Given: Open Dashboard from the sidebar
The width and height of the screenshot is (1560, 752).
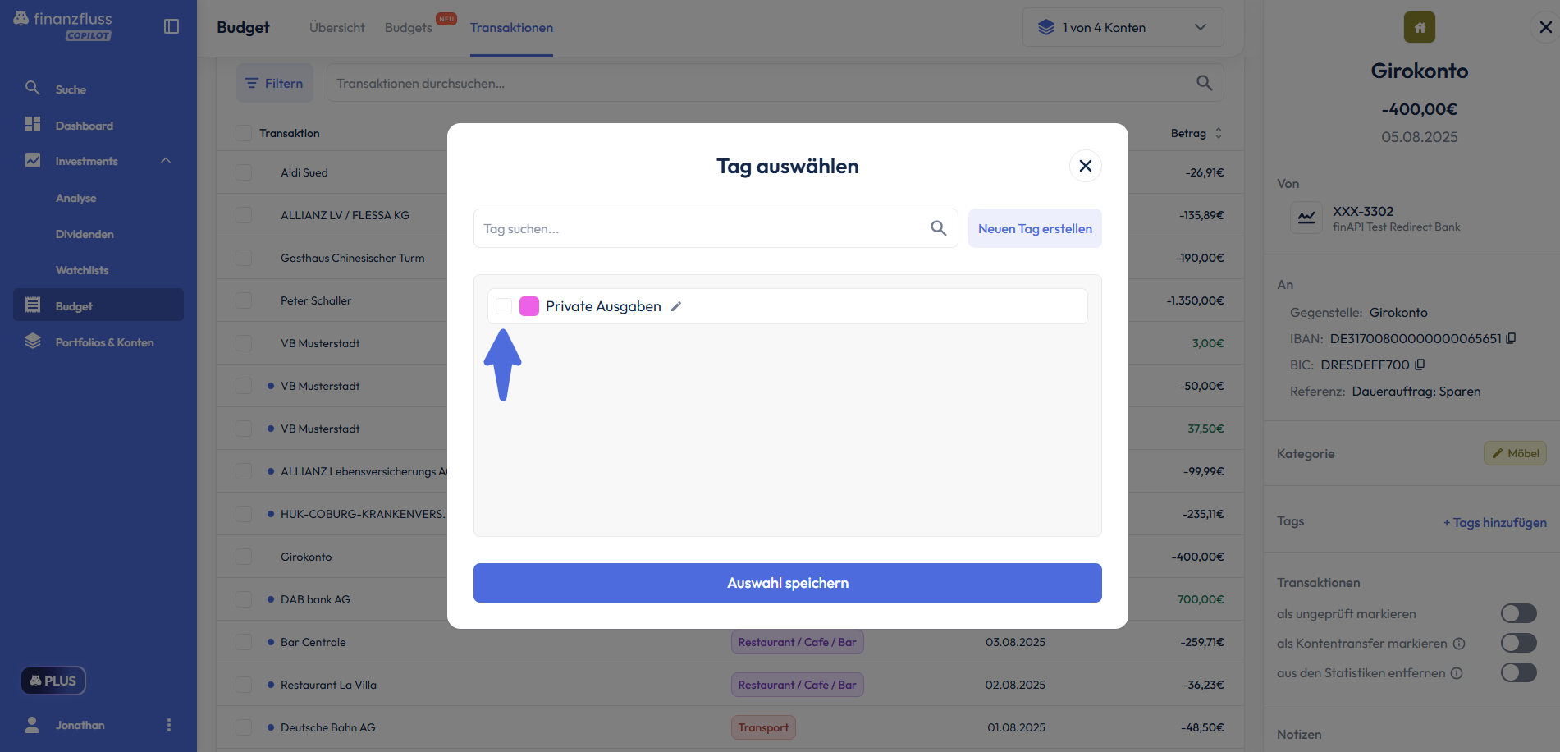Looking at the screenshot, I should pyautogui.click(x=85, y=126).
